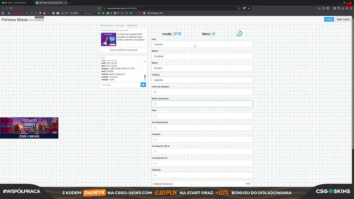The width and height of the screenshot is (354, 199).
Task: Send the chat message with the blue button
Action: [143, 85]
